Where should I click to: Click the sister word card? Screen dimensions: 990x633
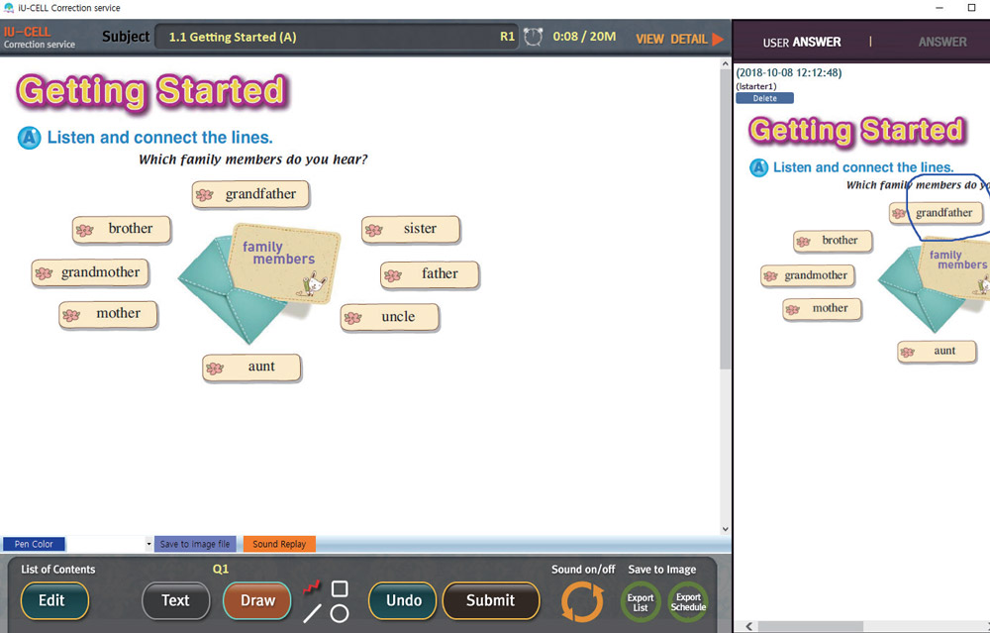coord(411,229)
